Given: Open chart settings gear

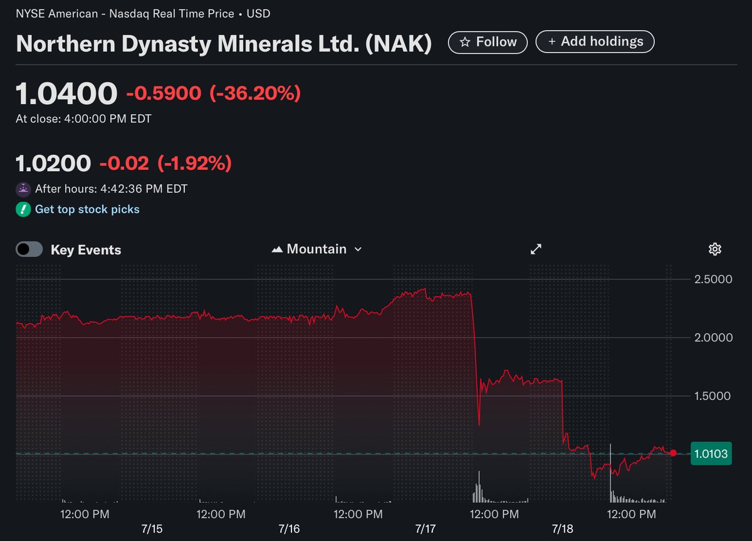Looking at the screenshot, I should coord(714,249).
